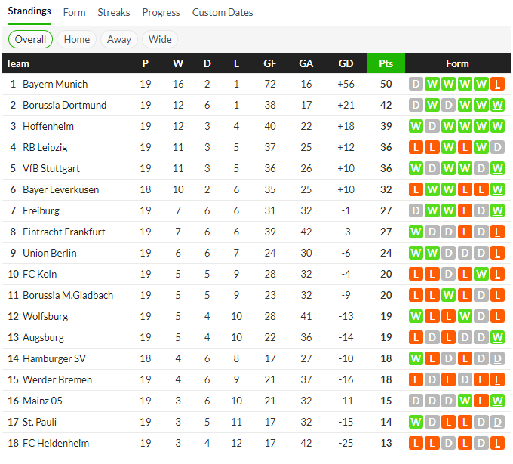Select the Away standings filter
This screenshot has height=464, width=513.
click(119, 39)
